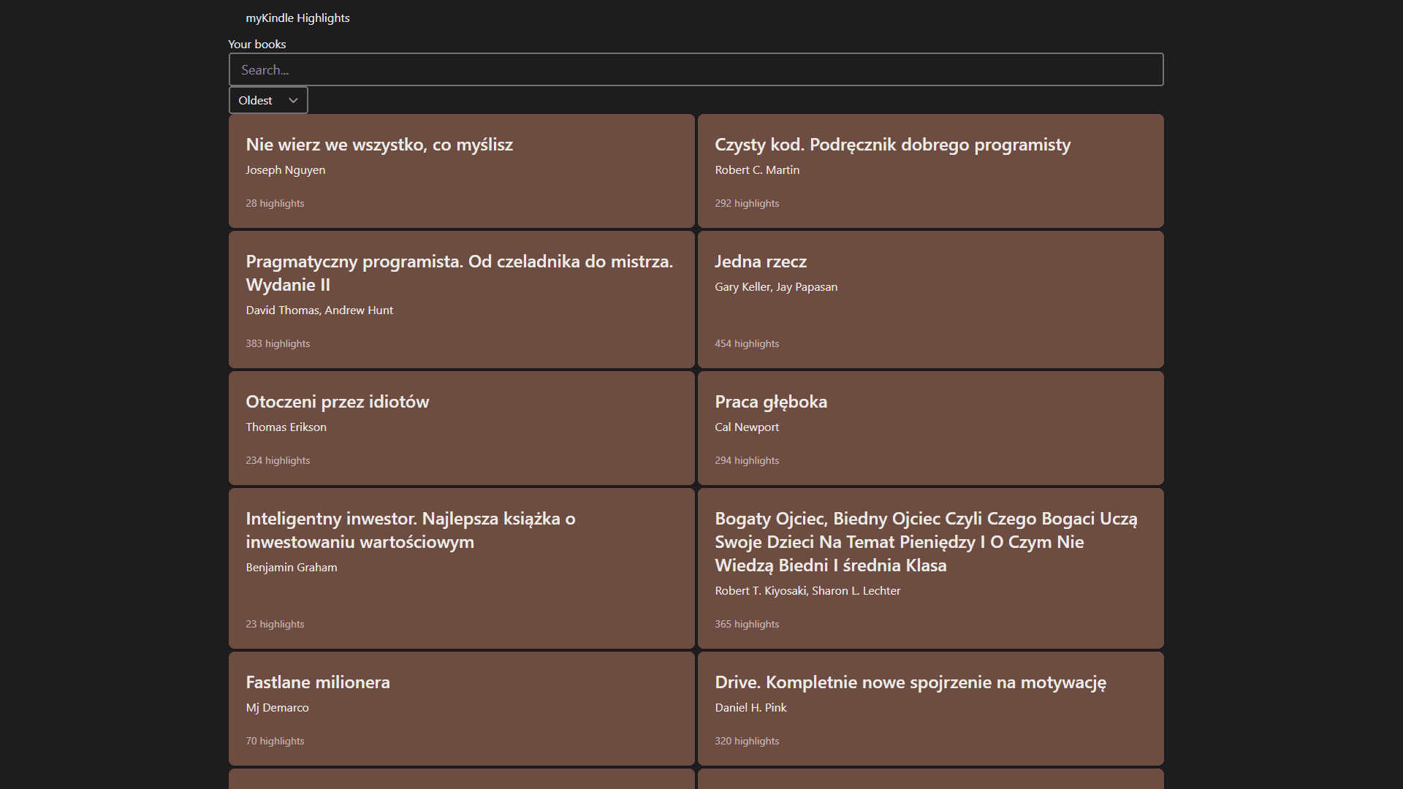
Task: Click the Your books heading
Action: tap(256, 45)
